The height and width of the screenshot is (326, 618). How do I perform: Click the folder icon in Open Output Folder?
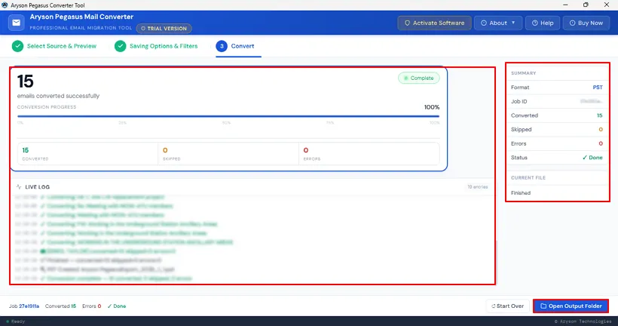coord(543,306)
